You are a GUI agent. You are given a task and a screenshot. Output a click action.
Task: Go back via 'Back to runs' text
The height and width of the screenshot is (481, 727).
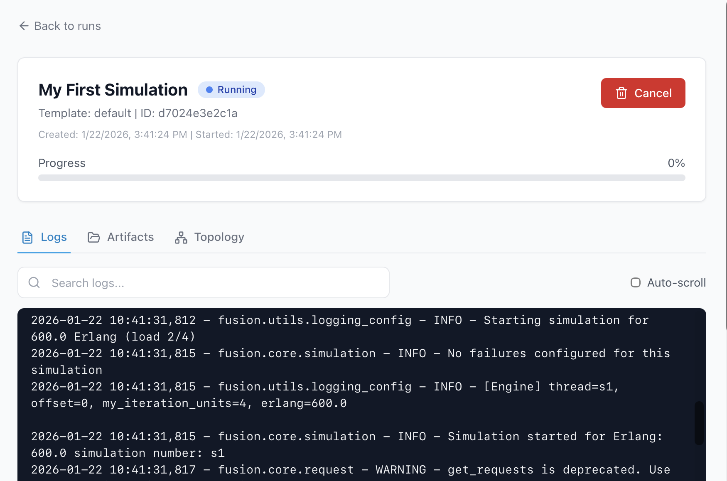[67, 26]
